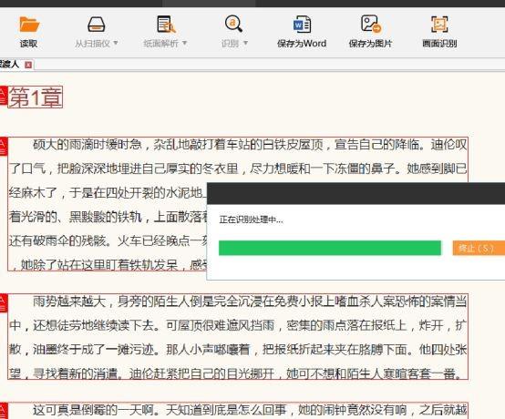The height and width of the screenshot is (419, 505).
Task: Click the text line starting 这可真是倒霉的一天啊
Action: tap(250, 410)
